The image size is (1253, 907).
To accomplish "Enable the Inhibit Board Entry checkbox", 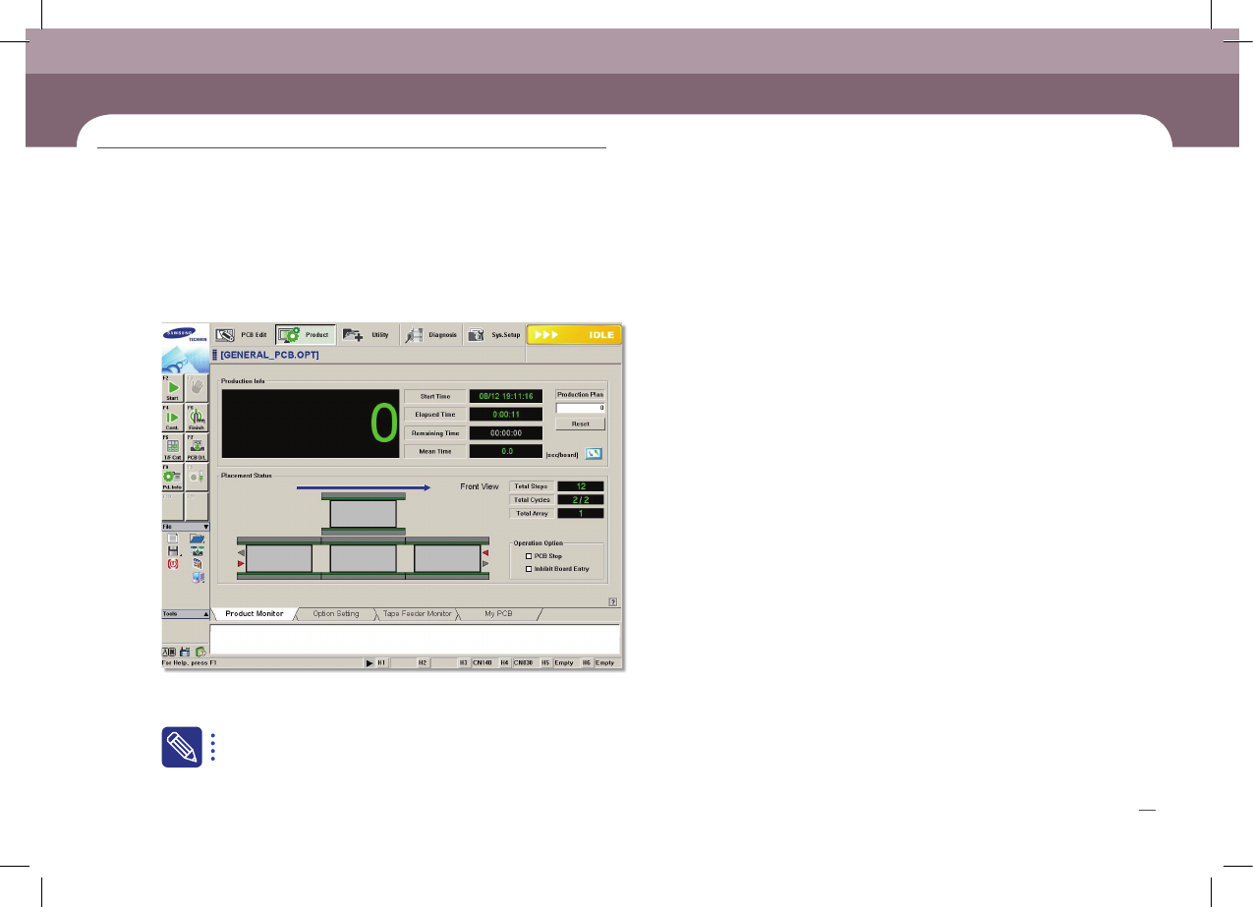I will click(x=529, y=569).
